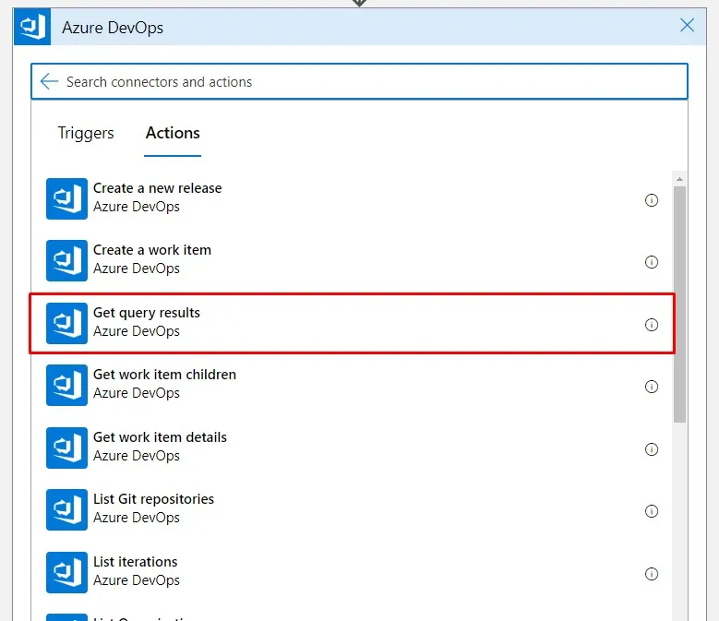719x621 pixels.
Task: Click icon next to List iterations
Action: (67, 572)
